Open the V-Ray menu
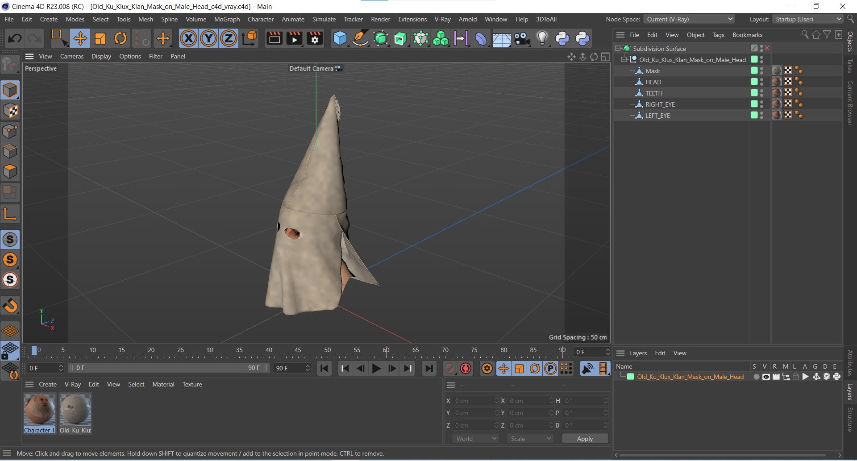 [x=442, y=19]
